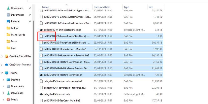
Task: Click file icon of ccBGSFO4018-GaussRiflePrototype
Action: point(41,11)
